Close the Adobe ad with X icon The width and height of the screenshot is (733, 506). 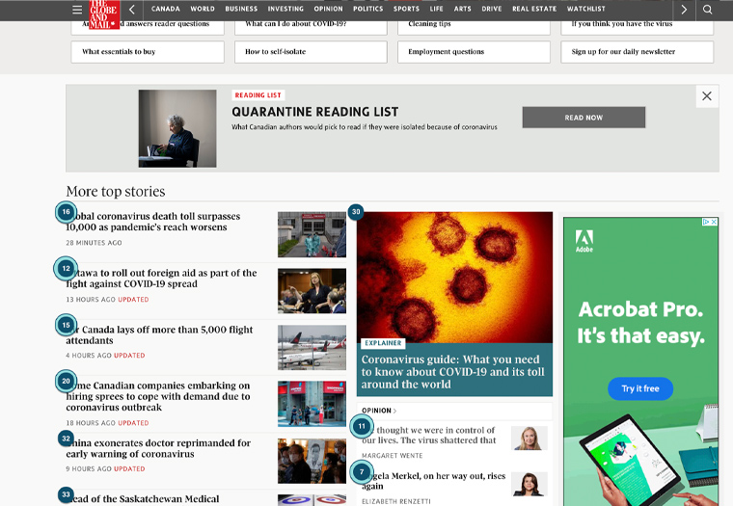[x=714, y=222]
